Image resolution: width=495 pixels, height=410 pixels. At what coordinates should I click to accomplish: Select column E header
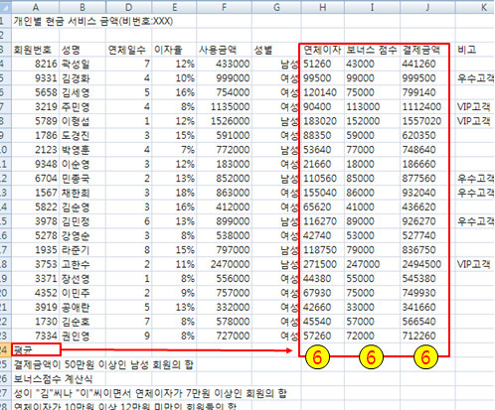tap(174, 7)
